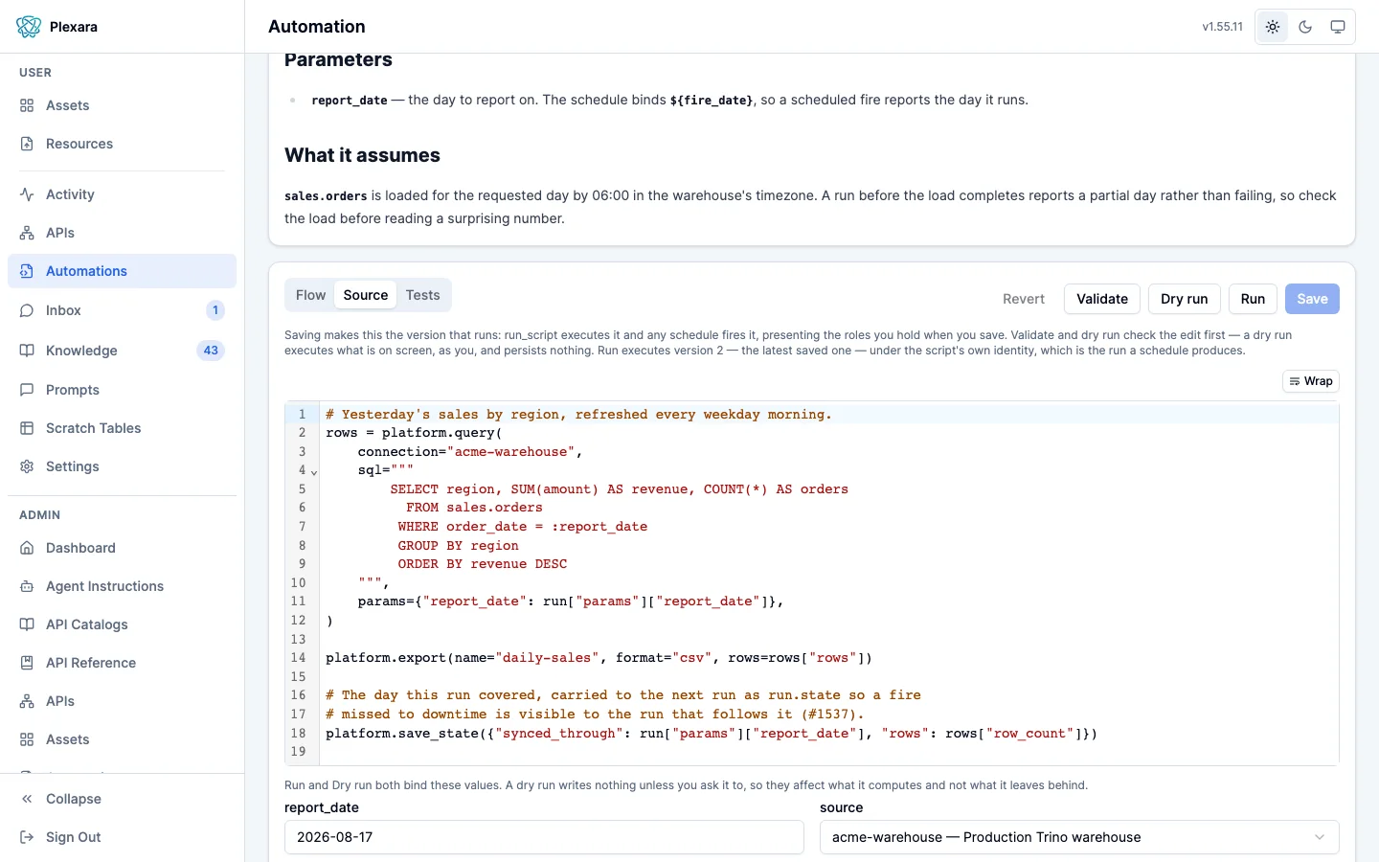Open admin APIs in the sidebar
The height and width of the screenshot is (862, 1379).
pos(122,701)
